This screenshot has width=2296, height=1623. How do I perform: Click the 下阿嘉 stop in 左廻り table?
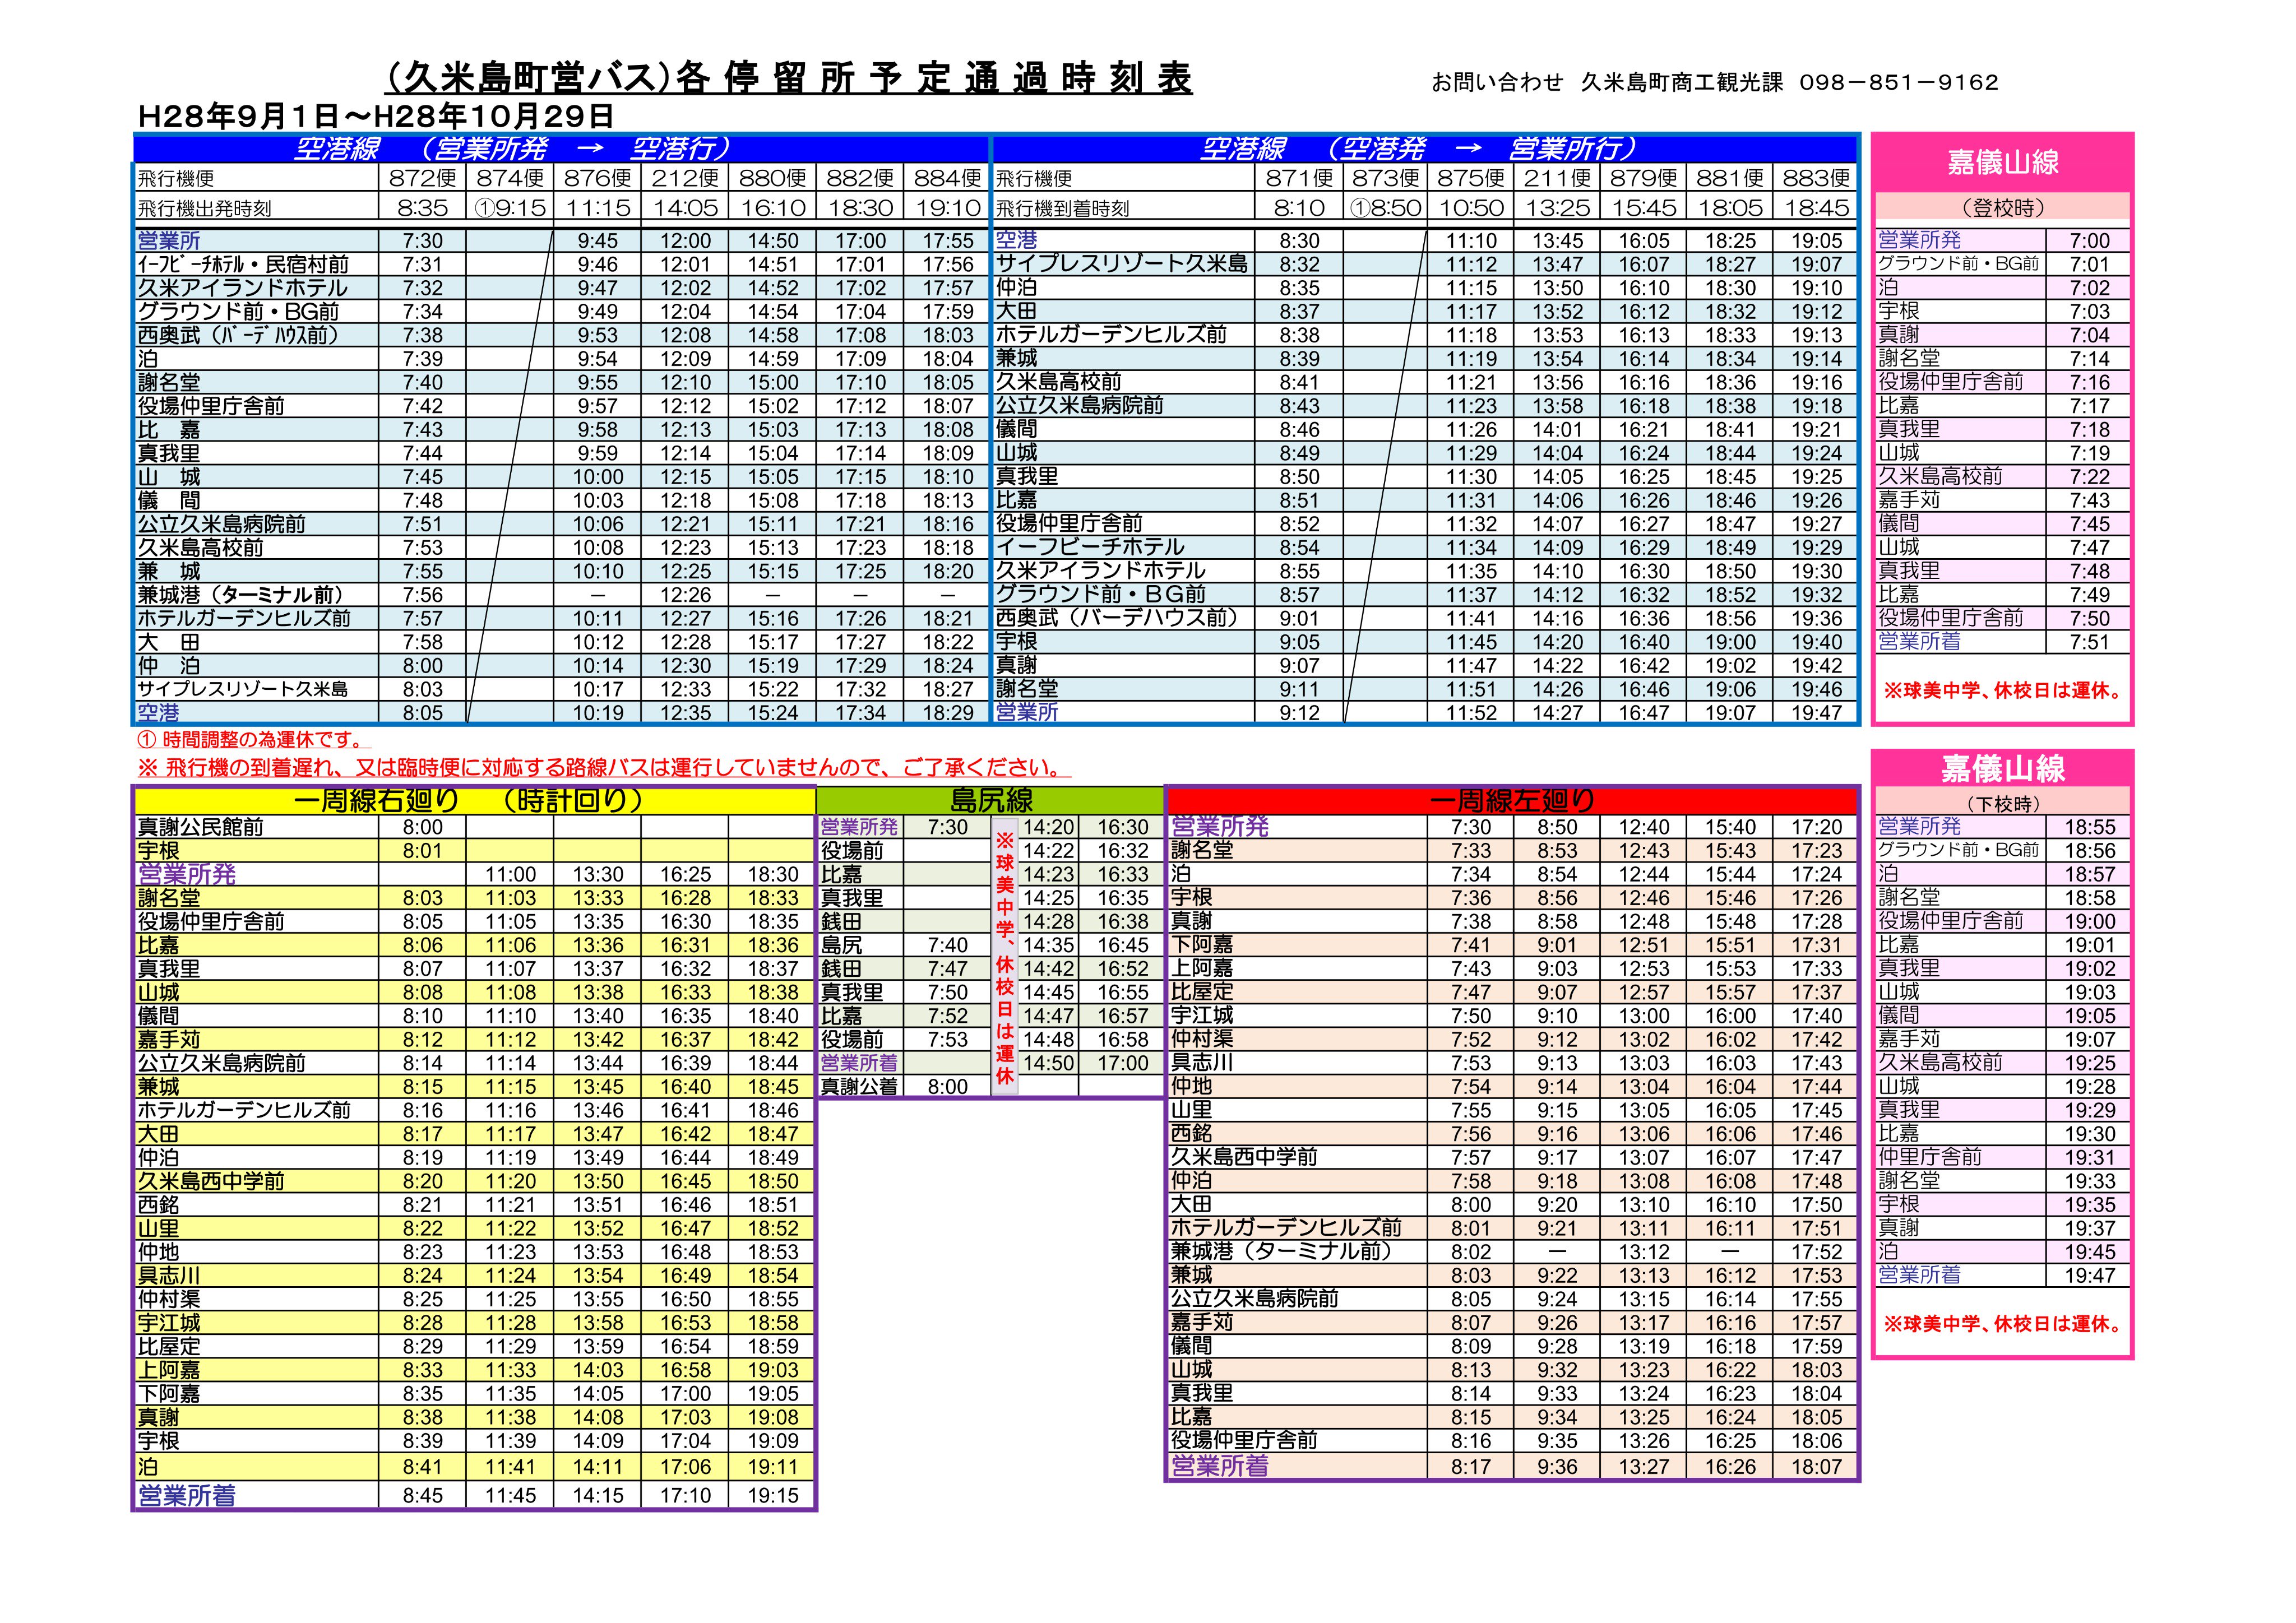pyautogui.click(x=1201, y=945)
